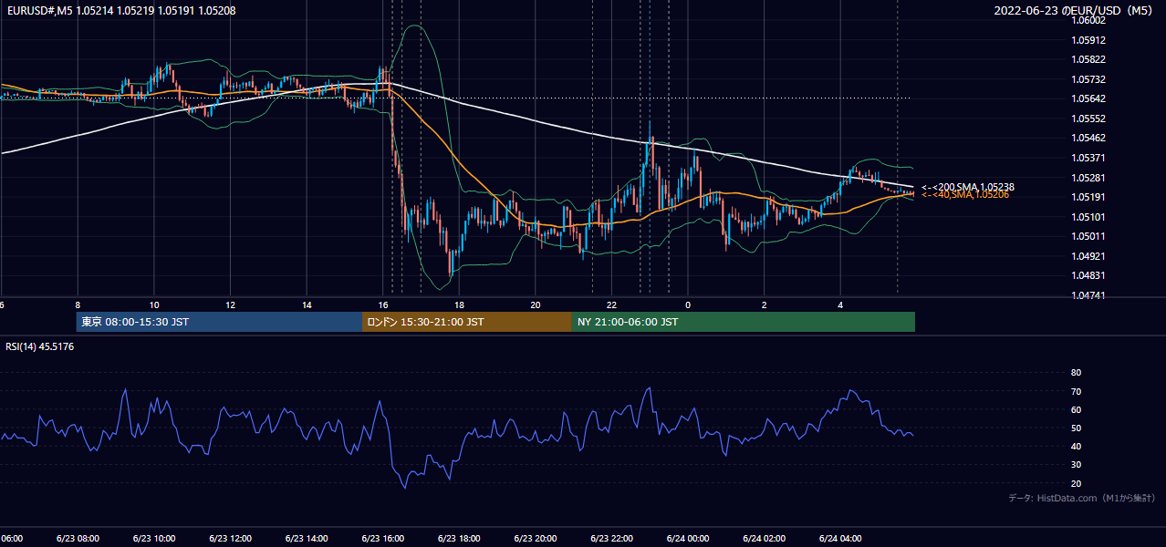Click price axis value 1.04741
The image size is (1166, 547).
[1088, 295]
